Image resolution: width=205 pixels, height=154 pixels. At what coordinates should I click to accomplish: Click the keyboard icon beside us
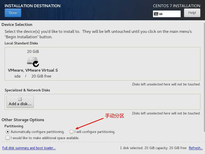coord(156,14)
